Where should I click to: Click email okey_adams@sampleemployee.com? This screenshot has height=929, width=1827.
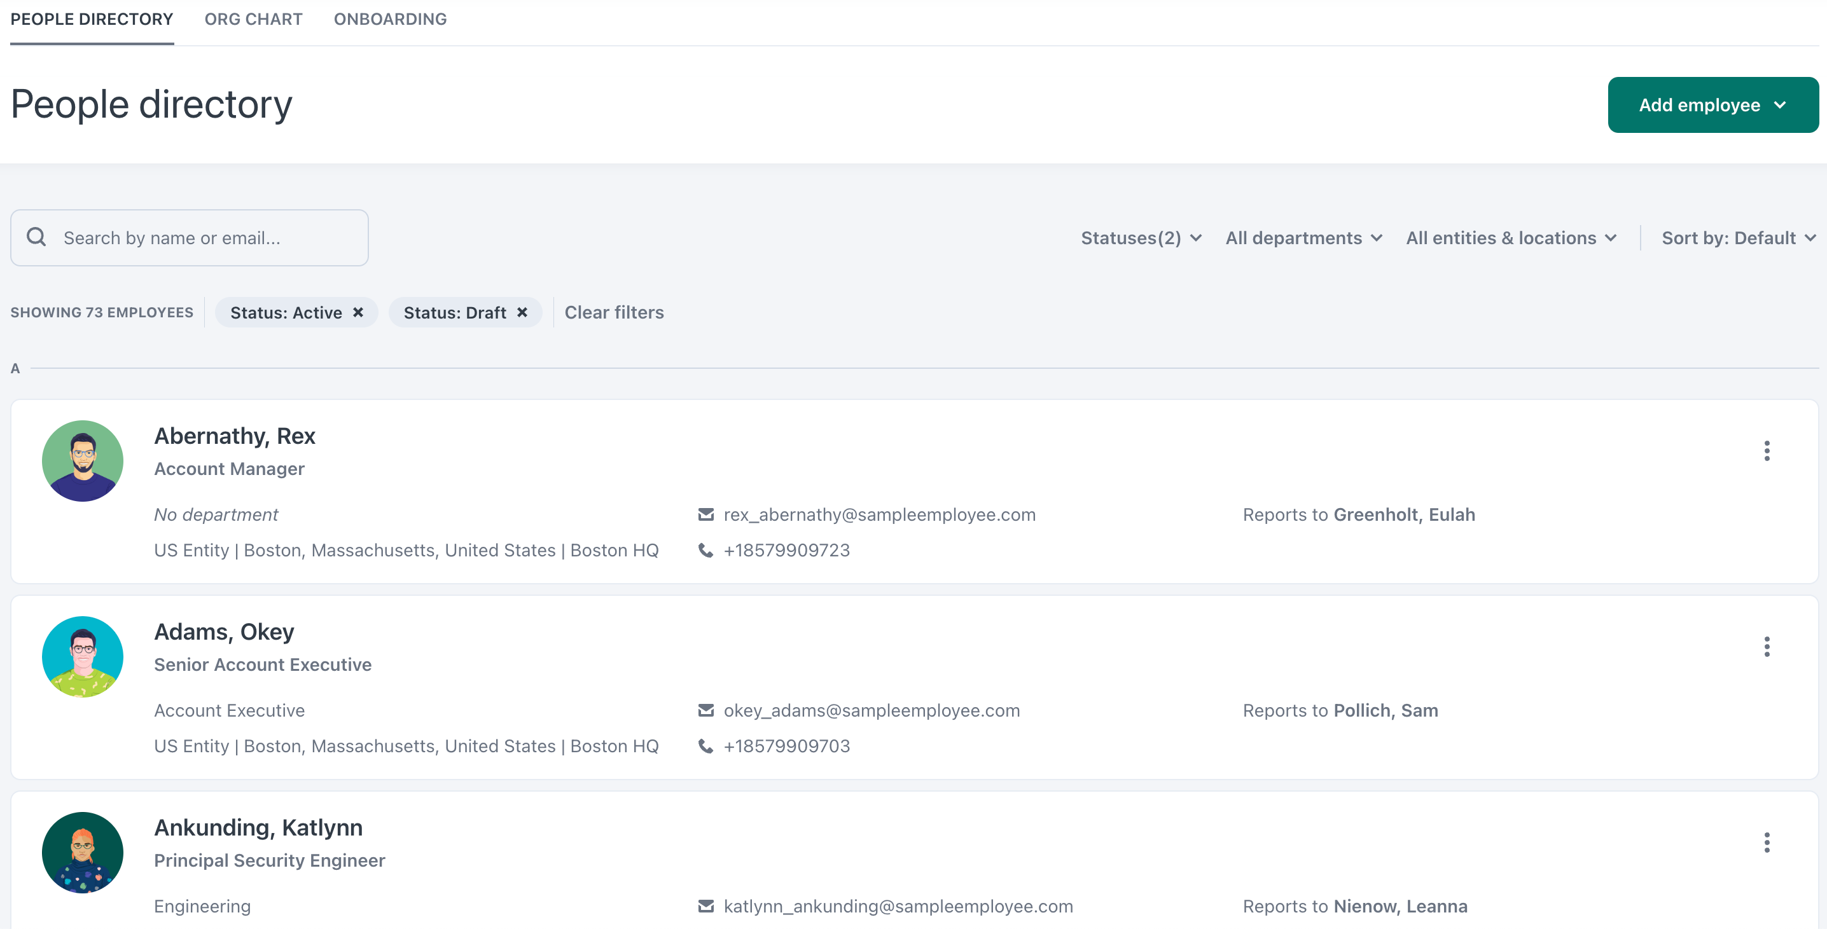(x=872, y=710)
